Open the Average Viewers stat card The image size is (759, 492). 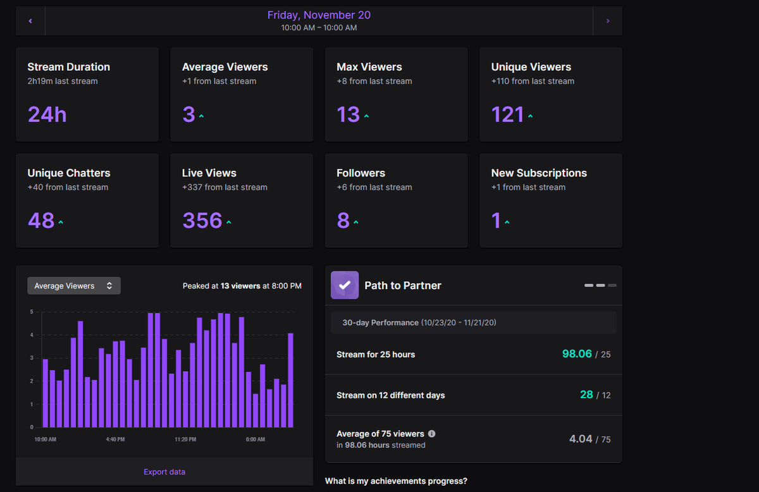click(x=242, y=94)
